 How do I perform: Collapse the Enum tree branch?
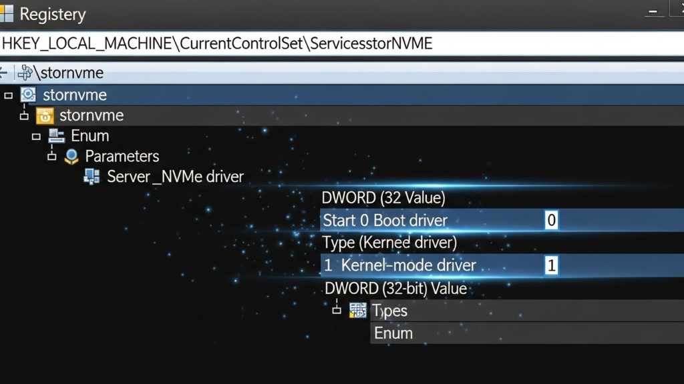pyautogui.click(x=36, y=135)
